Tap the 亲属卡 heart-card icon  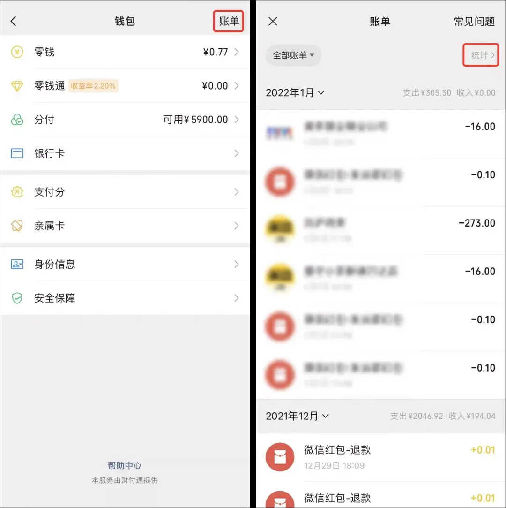tap(17, 226)
